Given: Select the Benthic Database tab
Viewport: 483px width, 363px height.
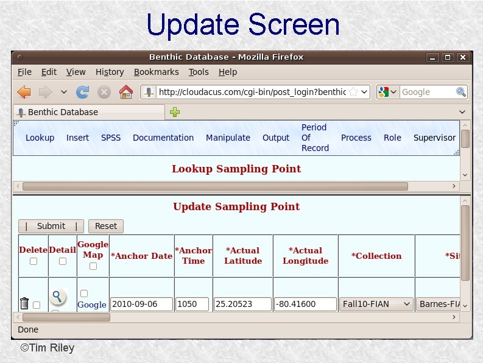Looking at the screenshot, I should coord(89,112).
